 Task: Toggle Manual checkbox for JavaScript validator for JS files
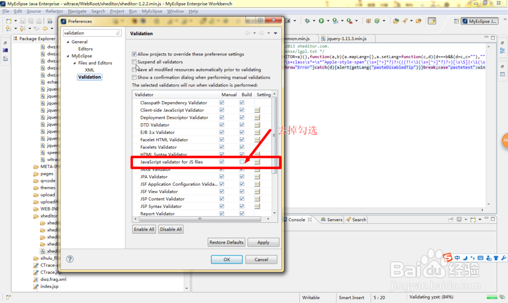(221, 161)
